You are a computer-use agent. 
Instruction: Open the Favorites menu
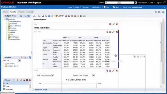86,7
